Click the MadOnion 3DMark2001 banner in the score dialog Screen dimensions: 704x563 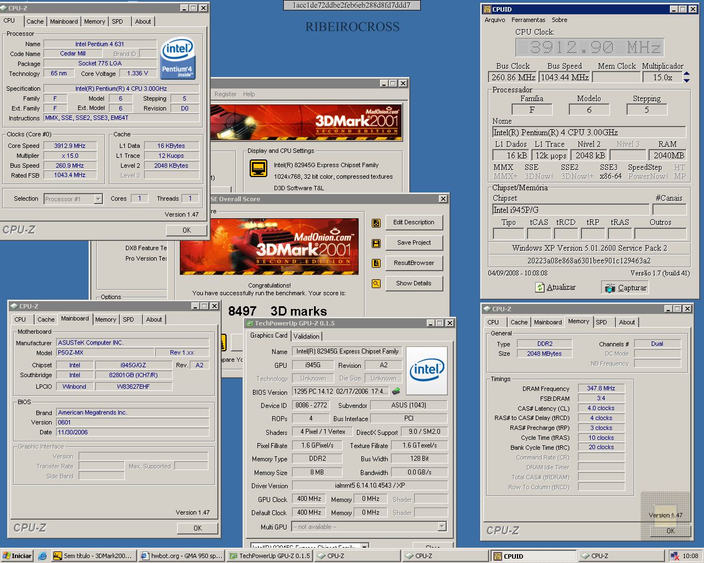[269, 247]
